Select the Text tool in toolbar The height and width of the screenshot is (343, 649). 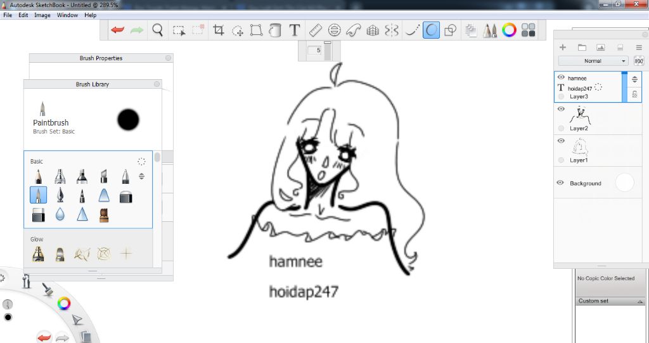coord(294,30)
